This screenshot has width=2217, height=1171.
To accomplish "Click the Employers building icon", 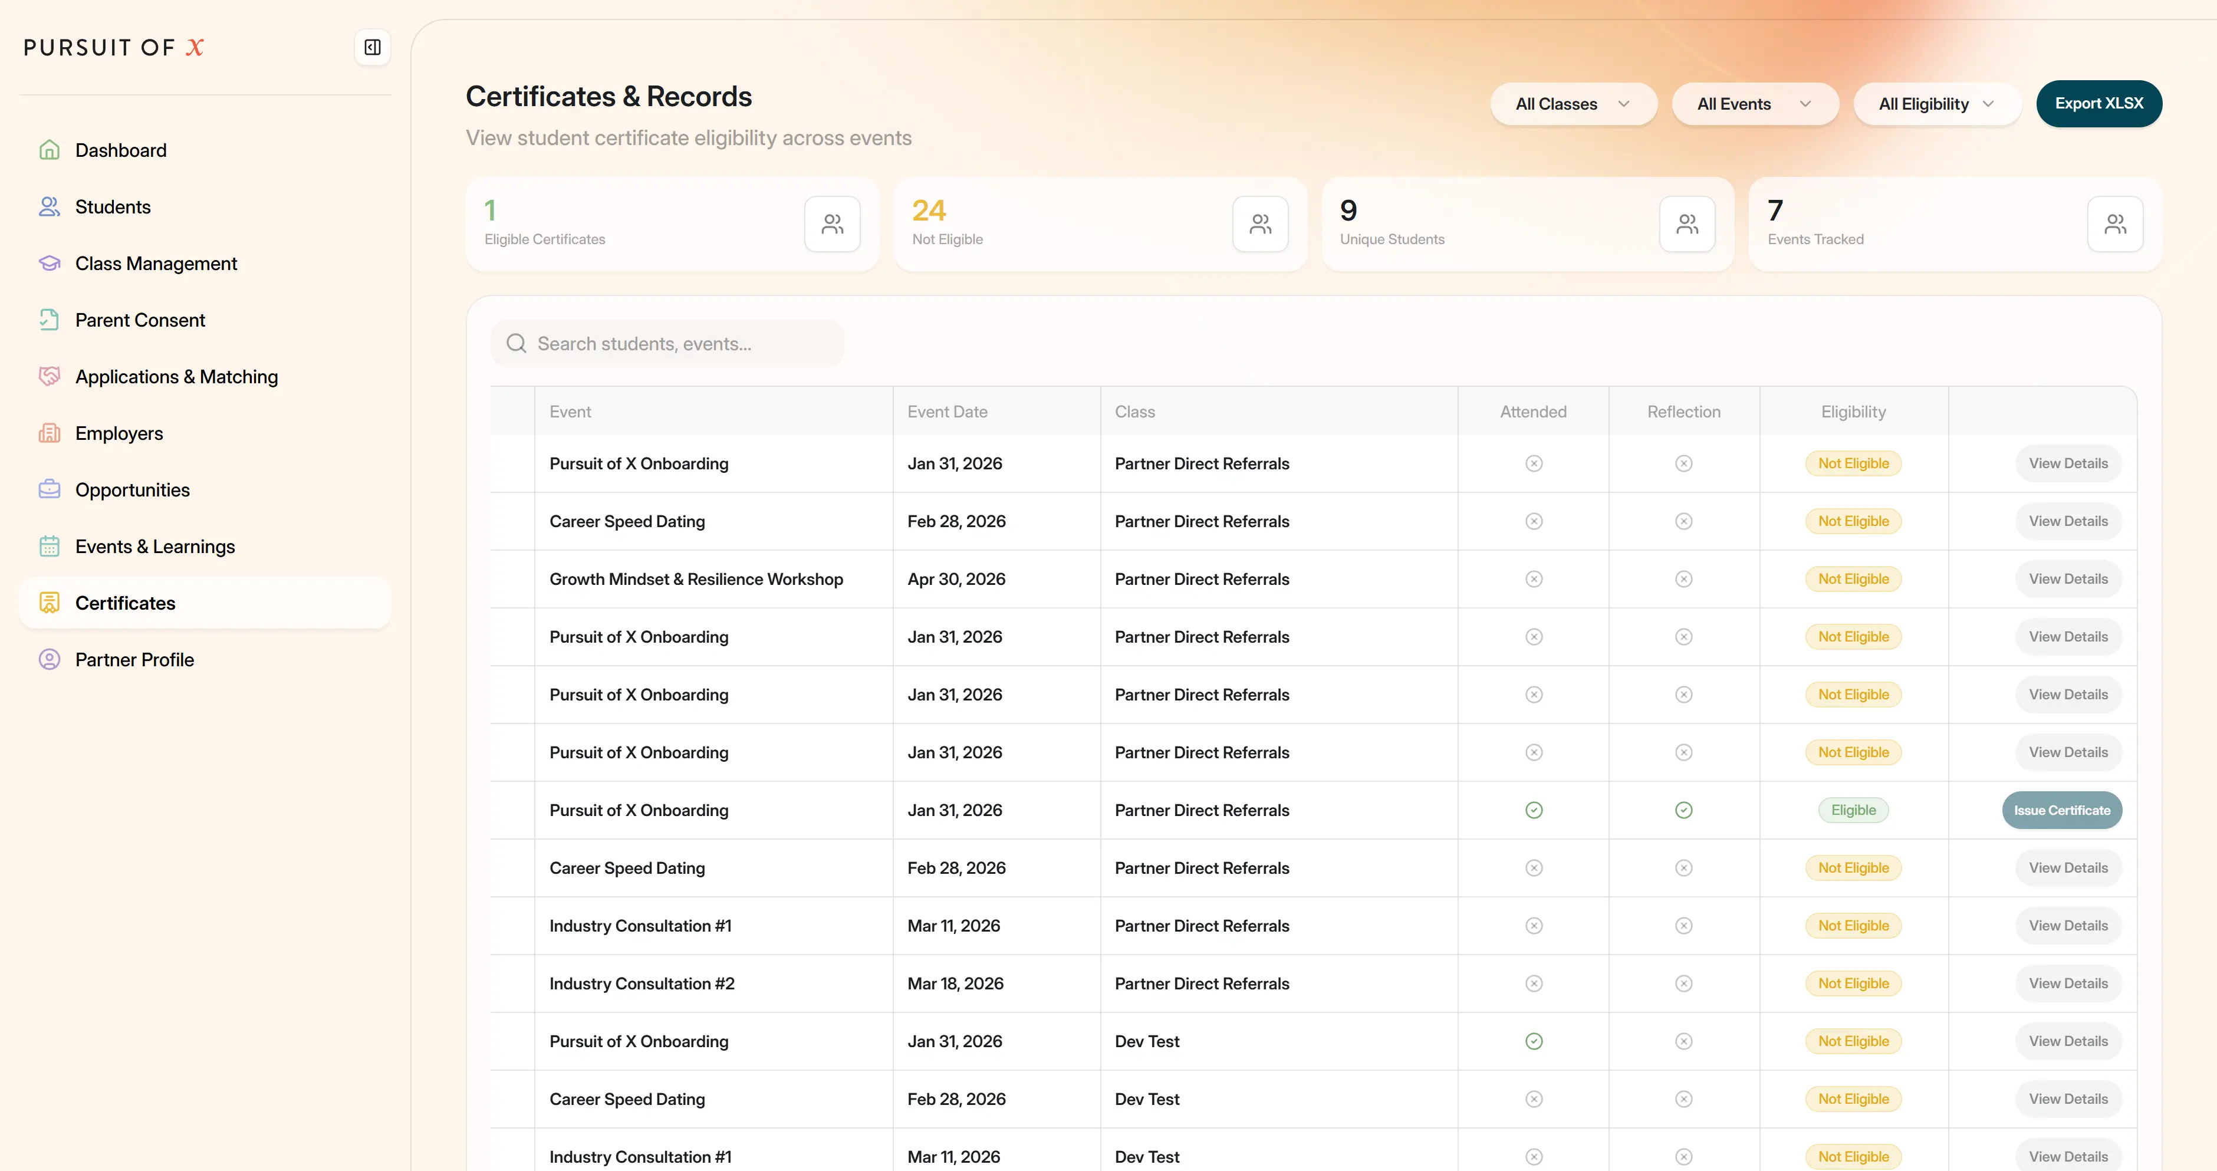I will (50, 433).
